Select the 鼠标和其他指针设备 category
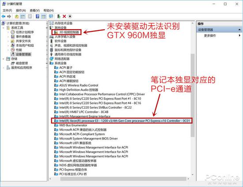243x187 pixels. [68, 50]
